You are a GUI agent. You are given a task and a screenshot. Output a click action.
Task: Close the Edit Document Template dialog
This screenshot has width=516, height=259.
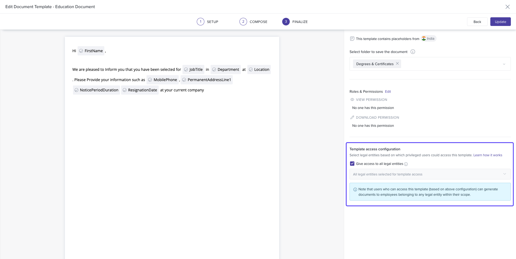[x=507, y=7]
